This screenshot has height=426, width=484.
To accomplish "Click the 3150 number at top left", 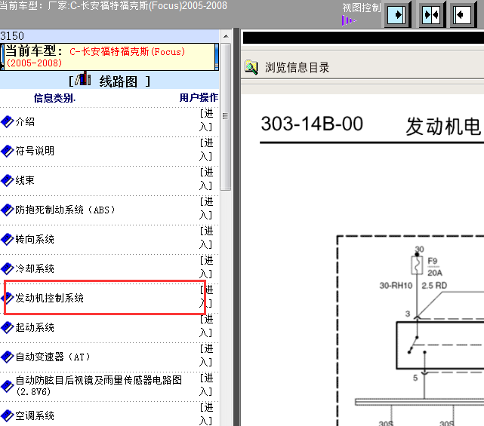I will tap(12, 36).
